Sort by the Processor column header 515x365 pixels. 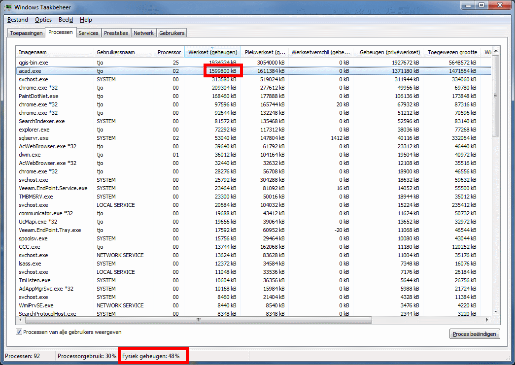coord(169,52)
